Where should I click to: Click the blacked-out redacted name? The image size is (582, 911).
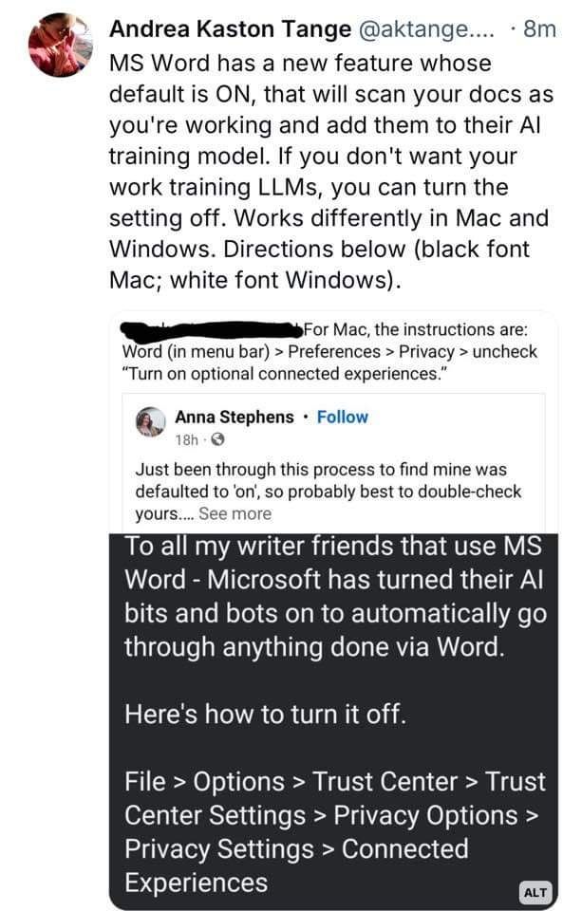[x=212, y=330]
